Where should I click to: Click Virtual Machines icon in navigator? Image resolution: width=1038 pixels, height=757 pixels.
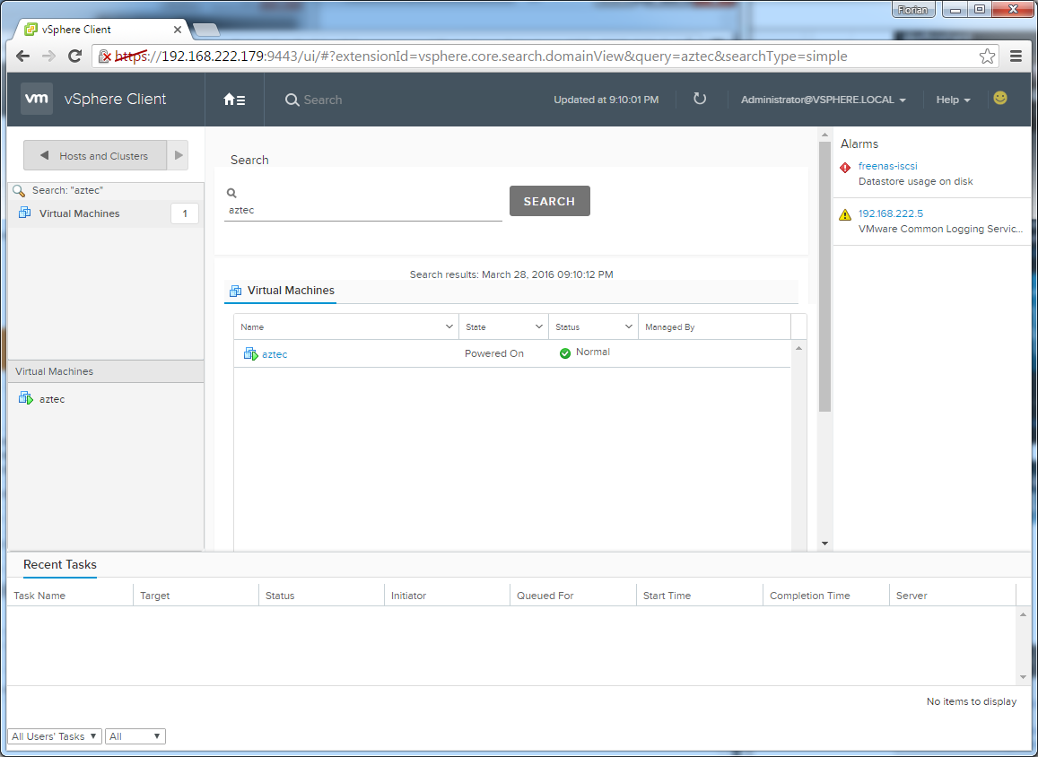pyautogui.click(x=24, y=213)
